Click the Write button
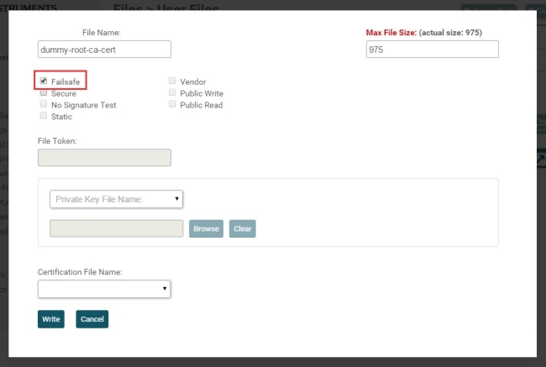The width and height of the screenshot is (546, 367). tap(50, 319)
